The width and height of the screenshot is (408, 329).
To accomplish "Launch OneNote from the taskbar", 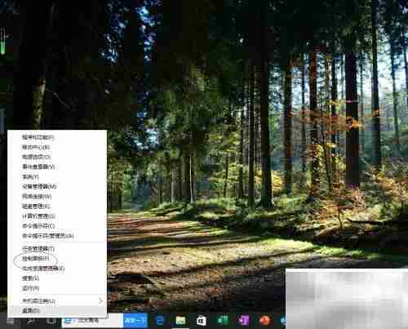I will pos(244,321).
